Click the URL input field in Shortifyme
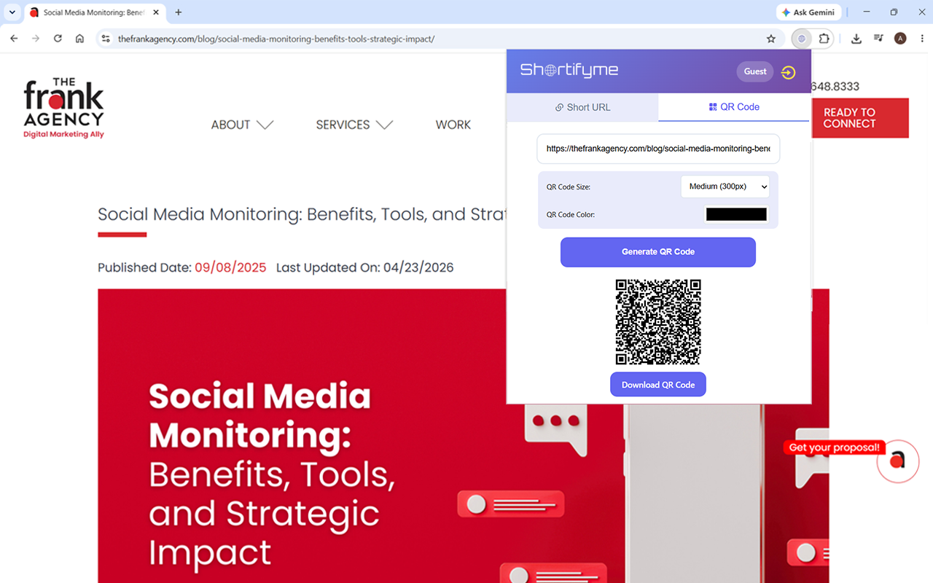The height and width of the screenshot is (583, 933). click(x=658, y=149)
